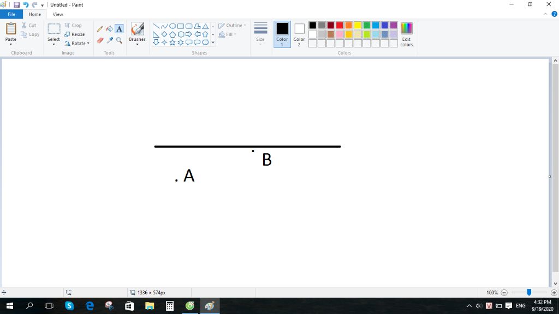Click the zoom slider handle
This screenshot has height=314, width=559.
pos(529,292)
